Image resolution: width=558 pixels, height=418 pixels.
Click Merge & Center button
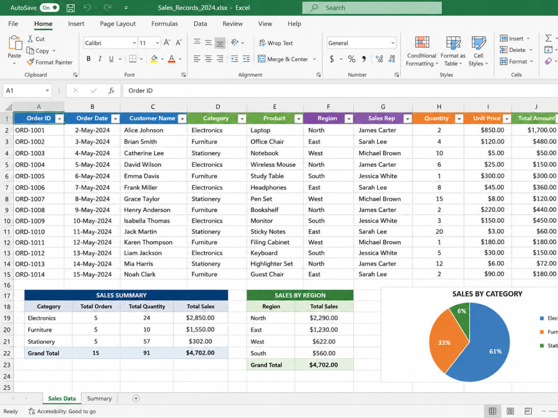coord(283,59)
